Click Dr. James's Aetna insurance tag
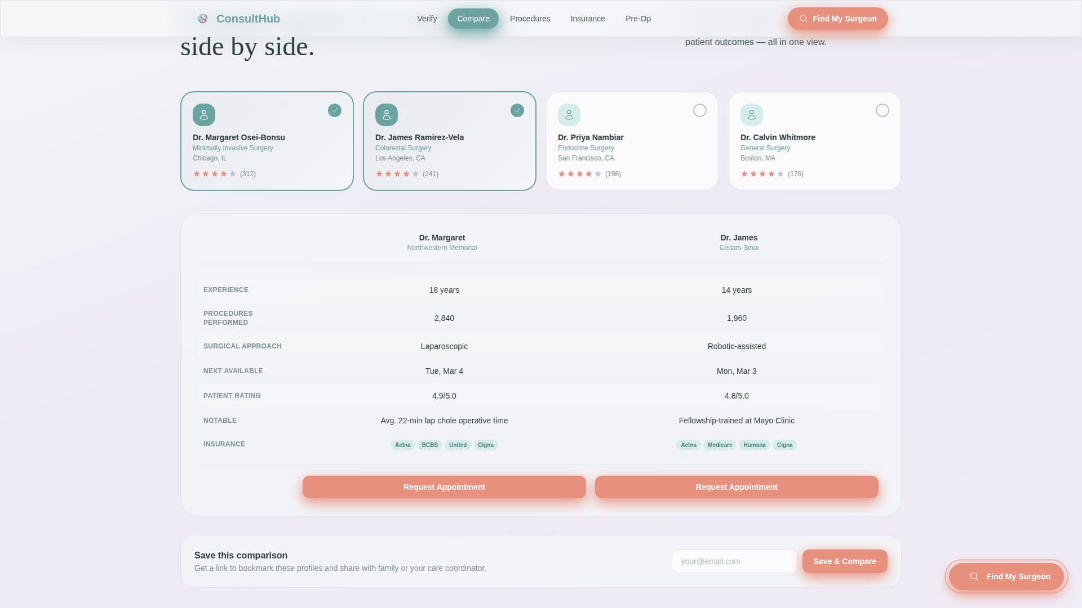 pyautogui.click(x=689, y=445)
